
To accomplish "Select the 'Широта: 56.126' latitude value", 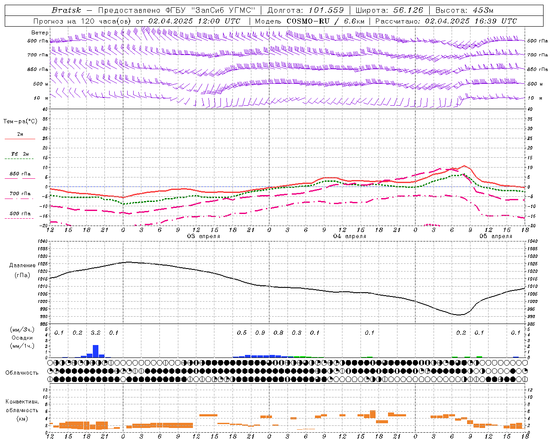I will 389,10.
